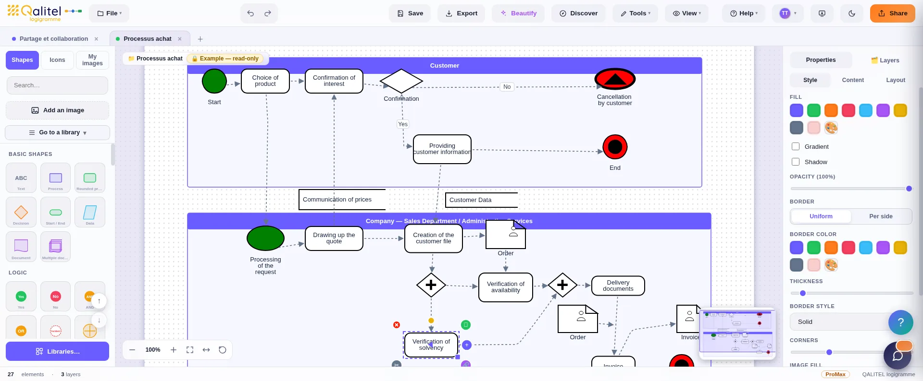Open the My images tab
Image resolution: width=923 pixels, height=381 pixels.
92,60
